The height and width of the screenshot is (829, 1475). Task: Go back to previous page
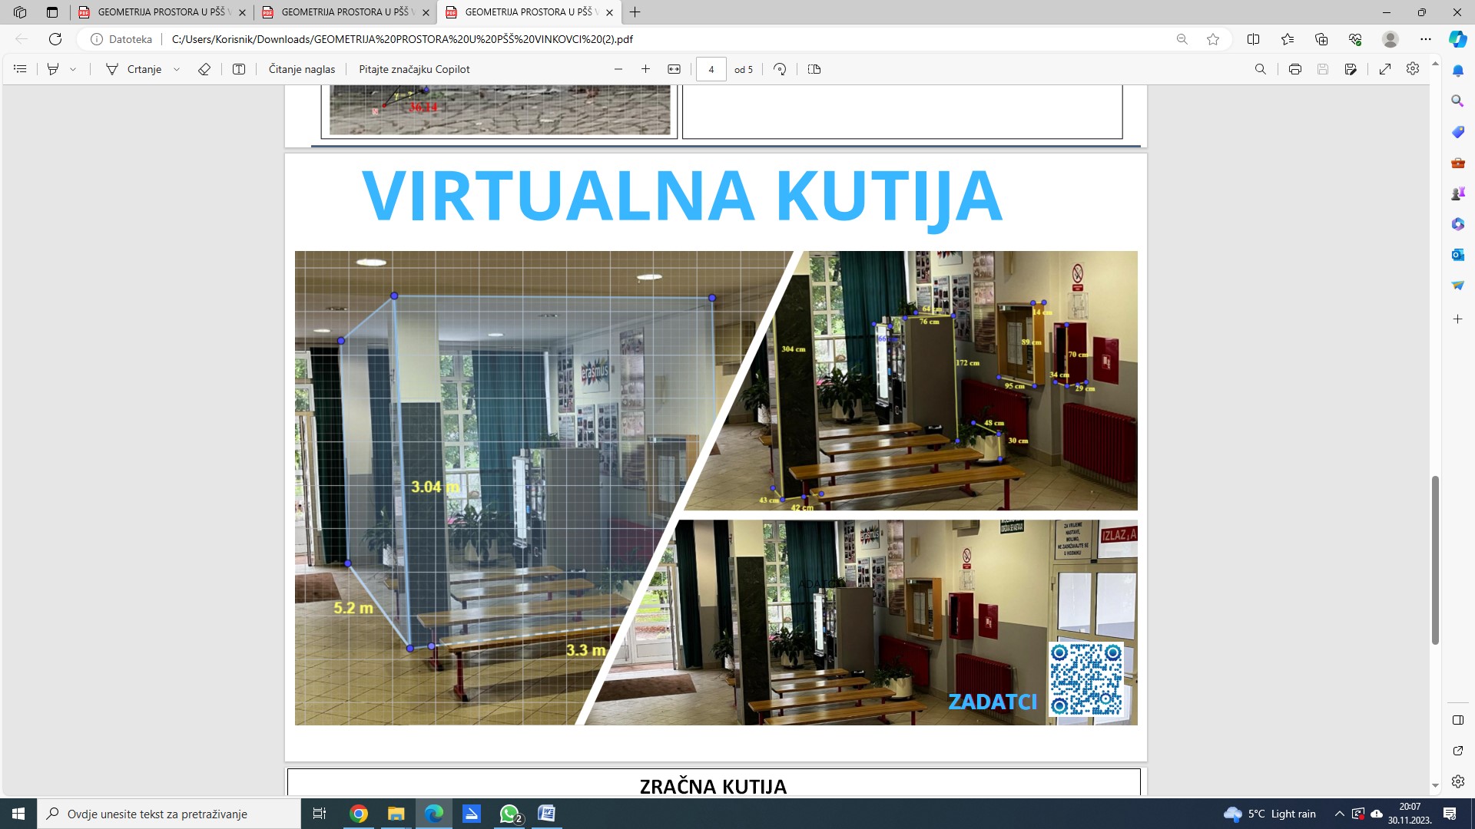22,39
